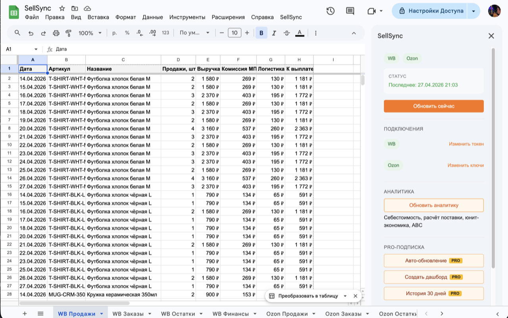The image size is (508, 318).
Task: Open the SellSync menu in the menu bar
Action: [x=291, y=17]
